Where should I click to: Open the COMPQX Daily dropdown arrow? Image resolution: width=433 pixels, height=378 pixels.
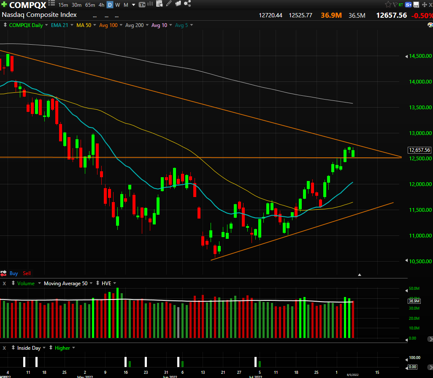(x=46, y=25)
